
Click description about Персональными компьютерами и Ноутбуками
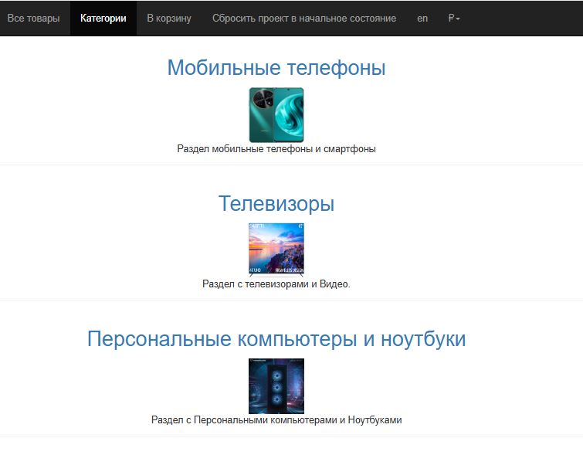pyautogui.click(x=276, y=420)
